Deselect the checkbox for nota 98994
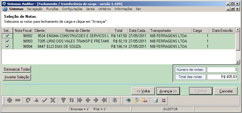Image resolution: width=242 pixels, height=113 pixels. click(x=7, y=46)
